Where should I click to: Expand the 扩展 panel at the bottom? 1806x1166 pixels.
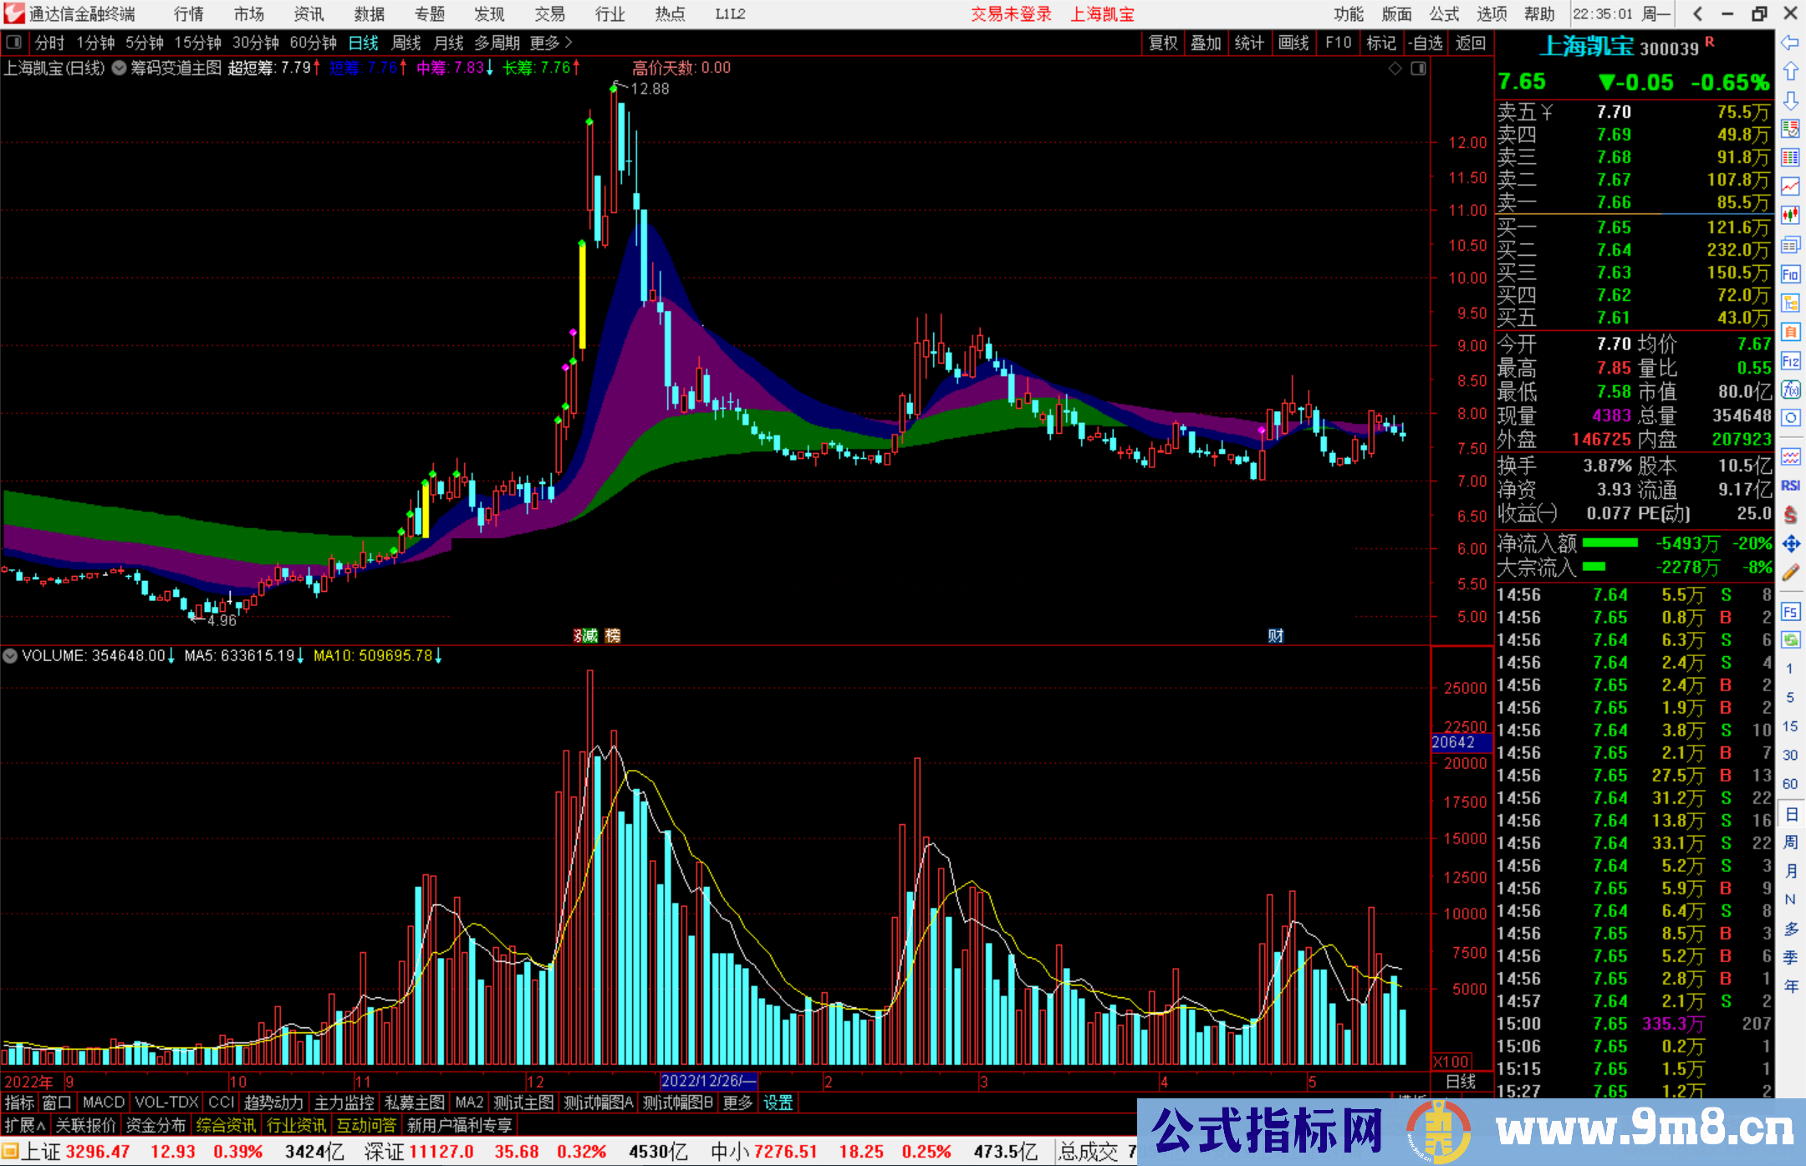tap(25, 1126)
